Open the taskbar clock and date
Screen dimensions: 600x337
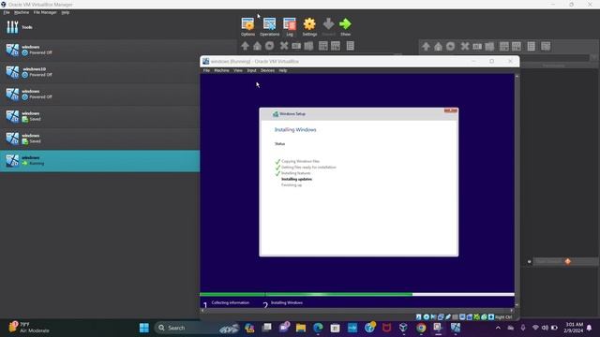coord(573,328)
